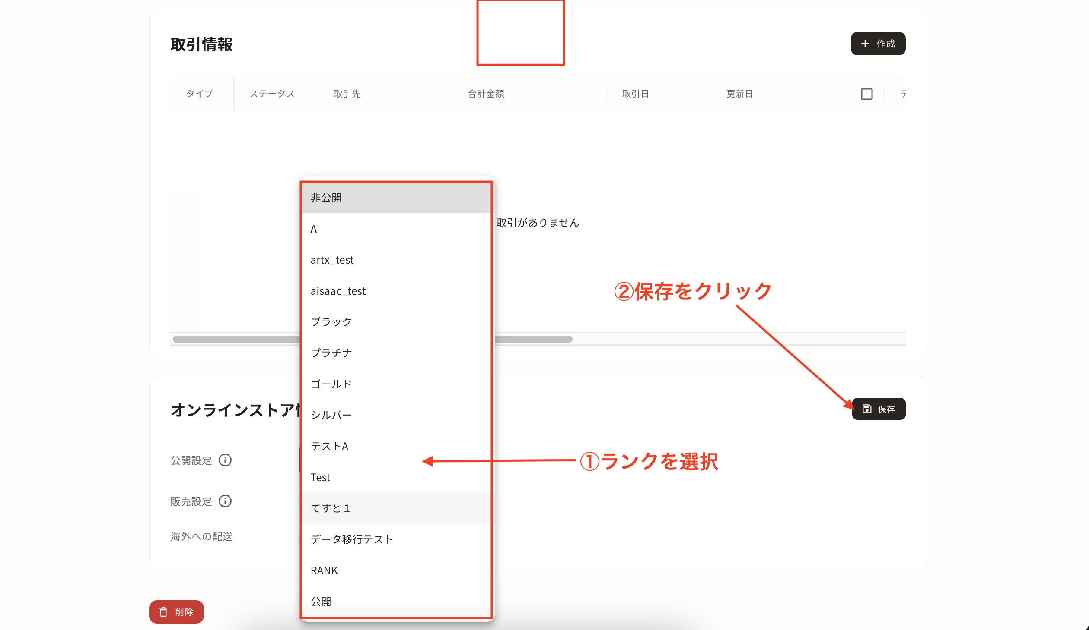The height and width of the screenshot is (630, 1089).
Task: Open the info tooltip next to 販売設定
Action: [x=225, y=501]
